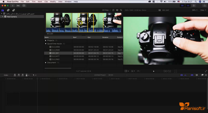Click the viewer fullscreen arrows icon

[206, 71]
